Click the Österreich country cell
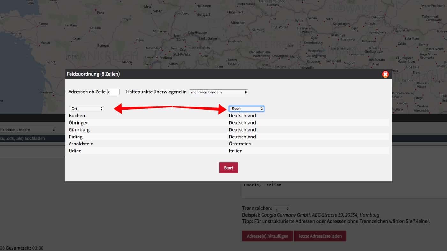This screenshot has height=251, width=447. 240,144
